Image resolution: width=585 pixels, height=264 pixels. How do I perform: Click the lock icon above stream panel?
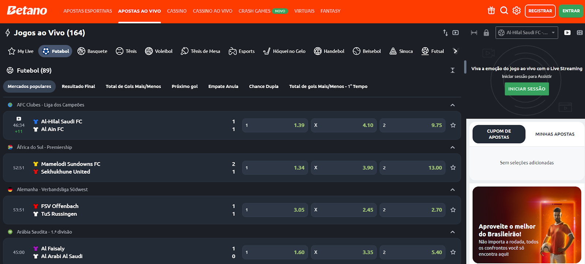(x=486, y=32)
